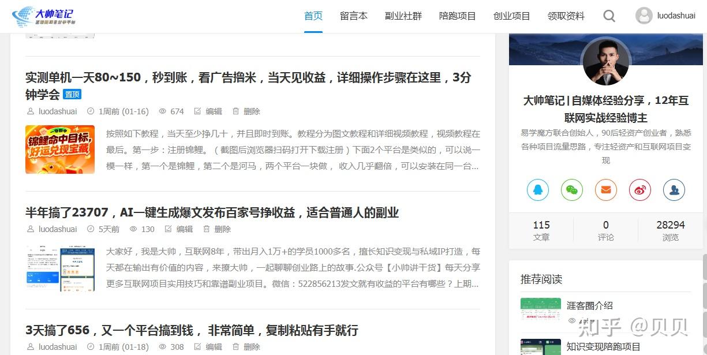Open the 知识变现陪跑项目 thumbnail
Image resolution: width=707 pixels, height=355 pixels.
[541, 347]
